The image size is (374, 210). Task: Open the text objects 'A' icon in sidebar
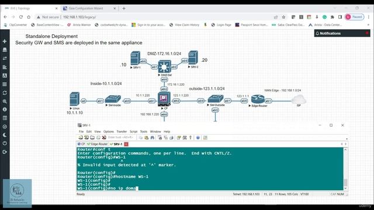point(5,76)
